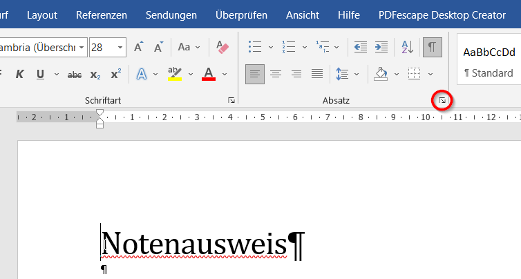
Task: Toggle the show paragraph marks button
Action: pyautogui.click(x=432, y=47)
